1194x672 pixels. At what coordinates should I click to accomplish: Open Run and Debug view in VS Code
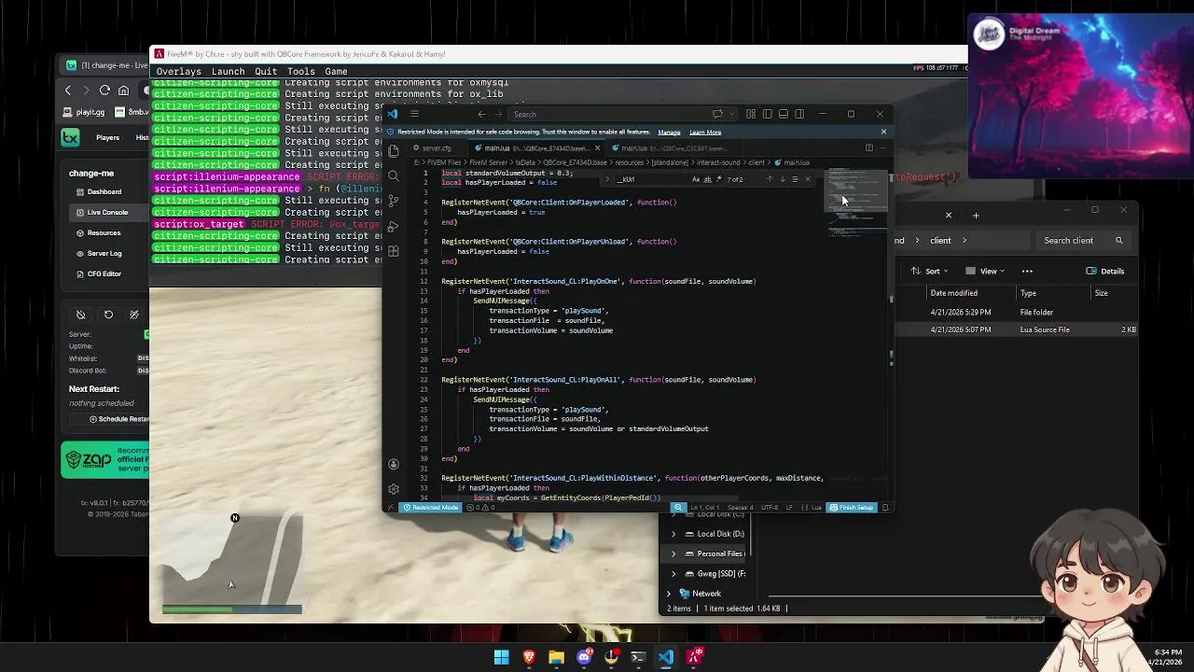pos(394,226)
